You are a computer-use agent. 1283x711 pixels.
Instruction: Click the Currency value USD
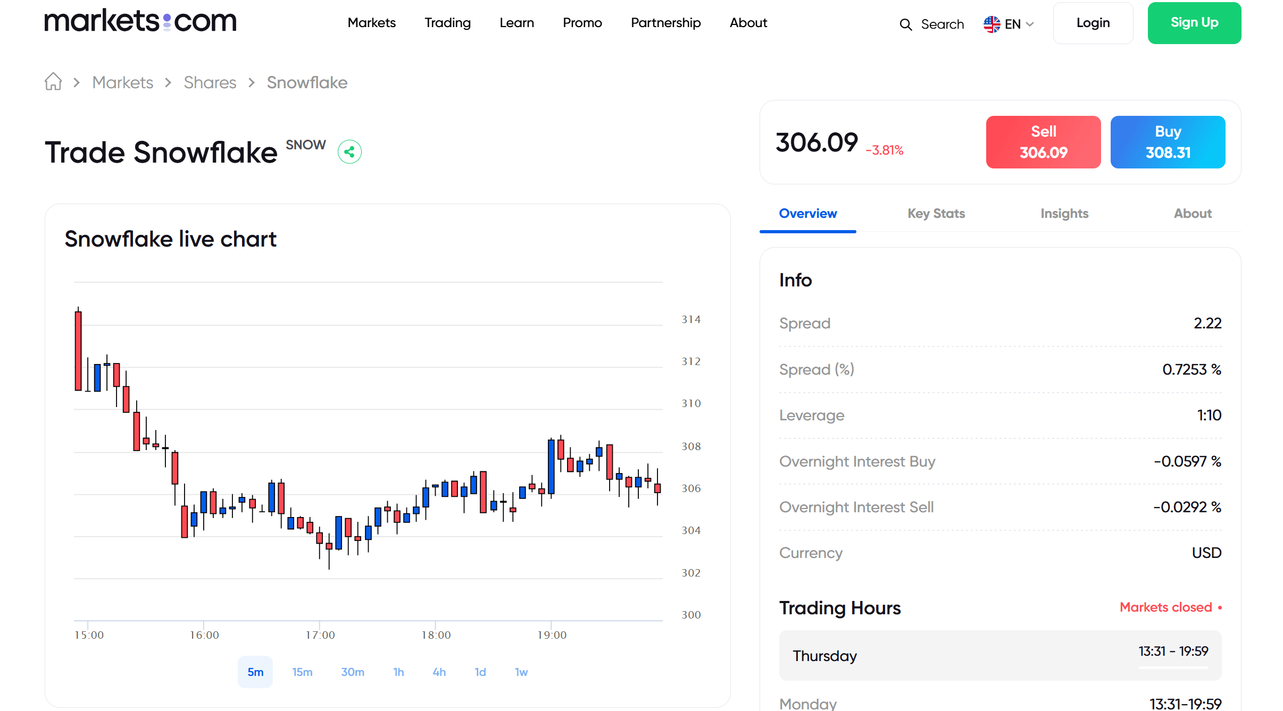pyautogui.click(x=1206, y=553)
